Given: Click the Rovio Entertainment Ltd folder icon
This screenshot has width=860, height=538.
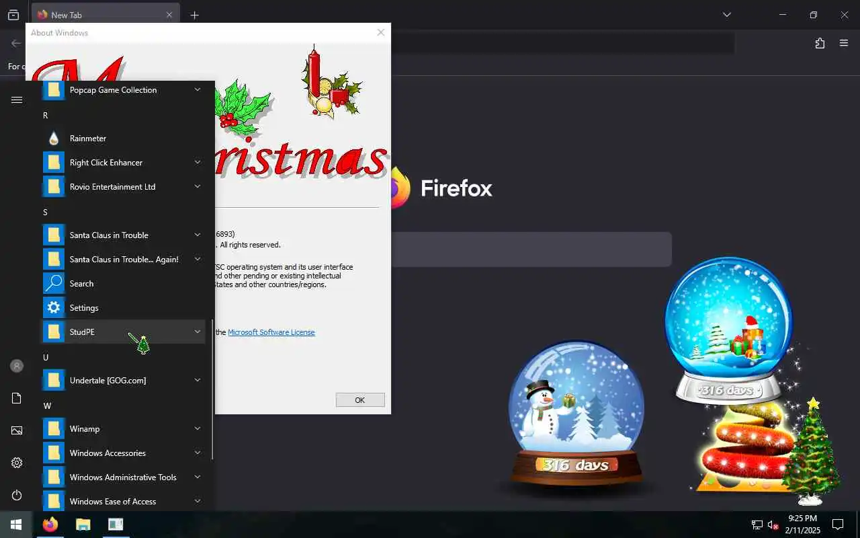Looking at the screenshot, I should pos(54,187).
